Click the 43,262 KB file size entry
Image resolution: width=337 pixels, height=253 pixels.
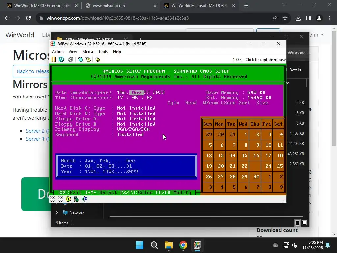pyautogui.click(x=296, y=154)
